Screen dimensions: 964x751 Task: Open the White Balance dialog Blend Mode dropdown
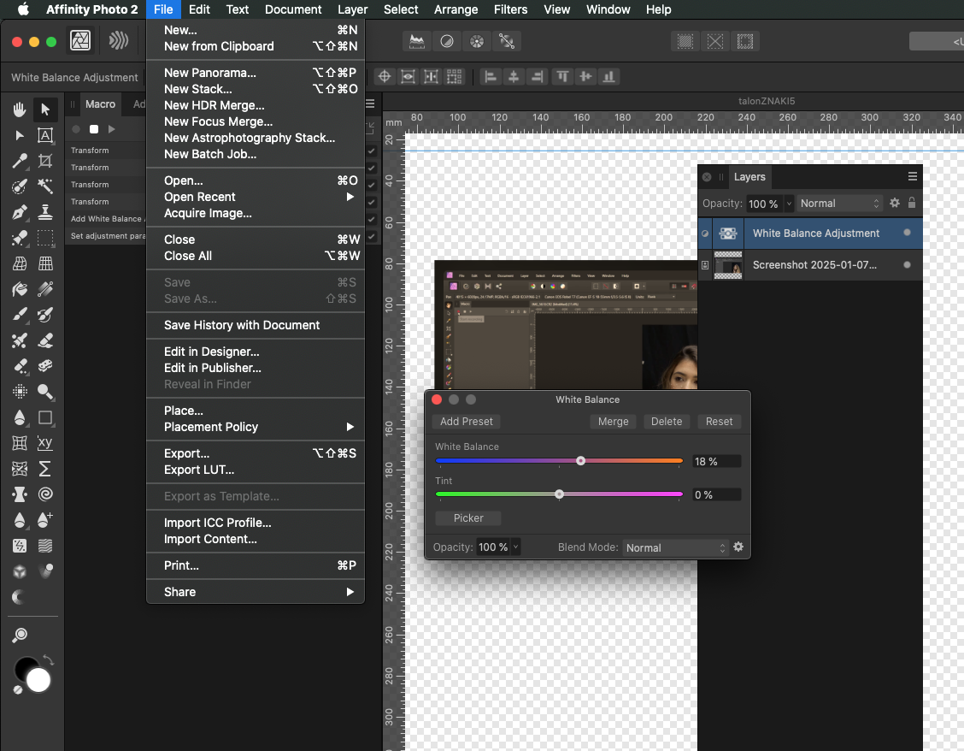[x=675, y=548]
